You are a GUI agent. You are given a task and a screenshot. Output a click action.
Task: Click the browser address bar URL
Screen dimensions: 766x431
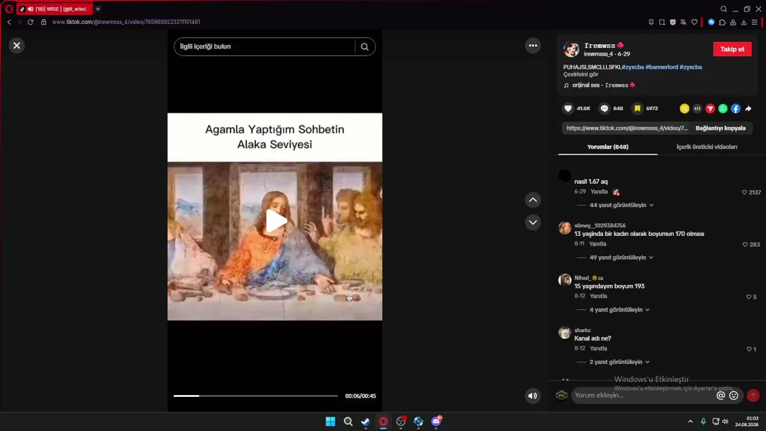coord(126,22)
